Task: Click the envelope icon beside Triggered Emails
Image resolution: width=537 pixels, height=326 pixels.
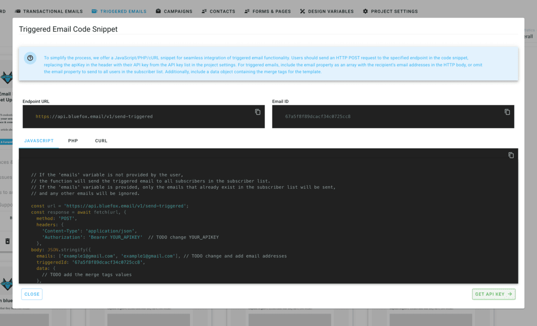Action: [94, 11]
